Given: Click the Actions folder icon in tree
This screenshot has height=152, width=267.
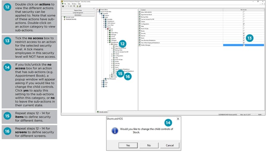Looking at the screenshot, I should coord(112,44).
